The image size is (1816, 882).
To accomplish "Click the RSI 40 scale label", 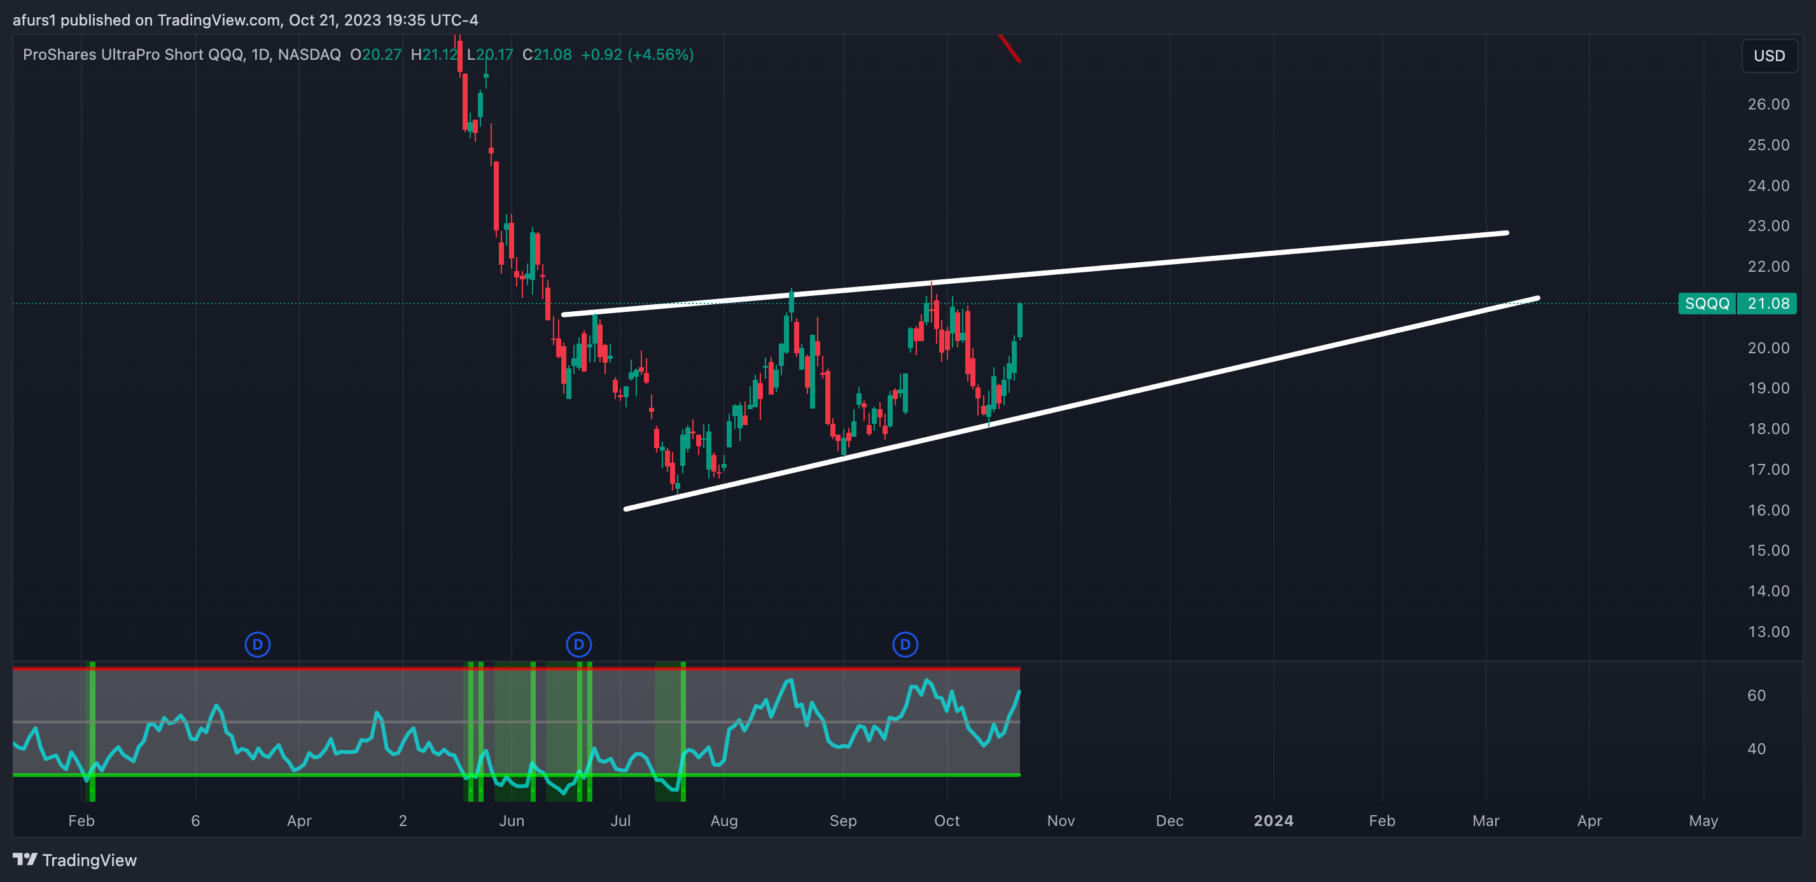I will point(1756,749).
